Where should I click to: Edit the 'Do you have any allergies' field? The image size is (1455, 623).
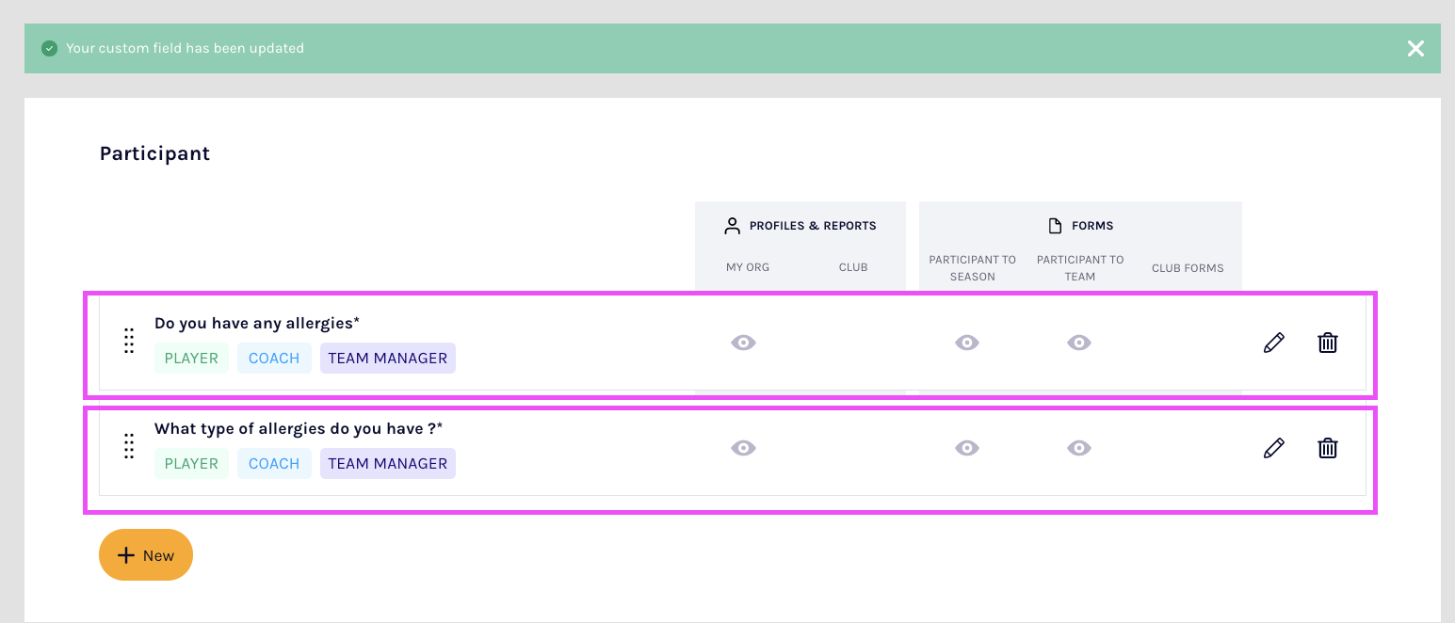[x=1273, y=343]
